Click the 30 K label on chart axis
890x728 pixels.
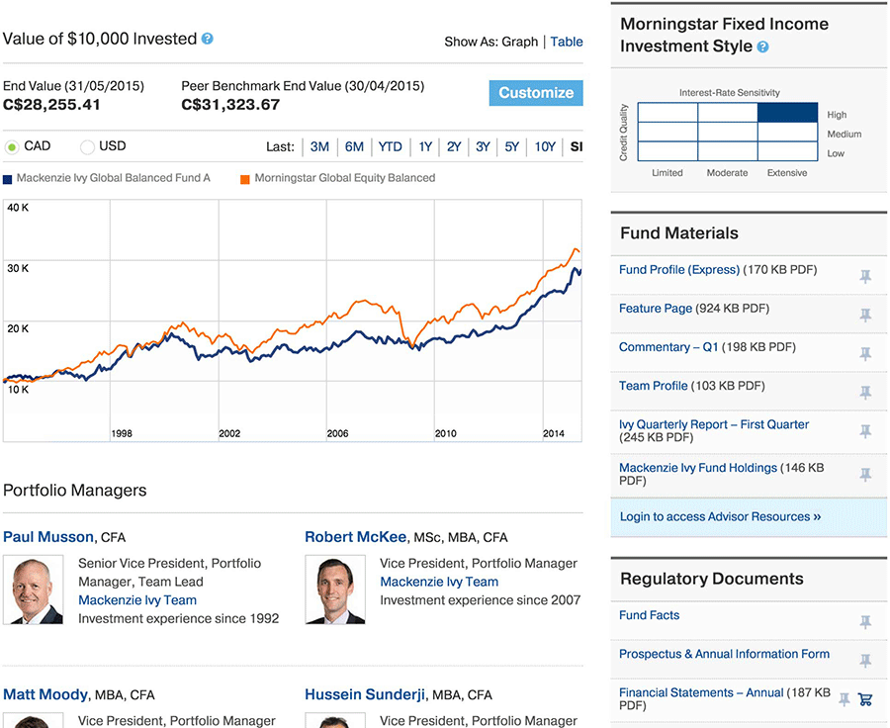[18, 269]
